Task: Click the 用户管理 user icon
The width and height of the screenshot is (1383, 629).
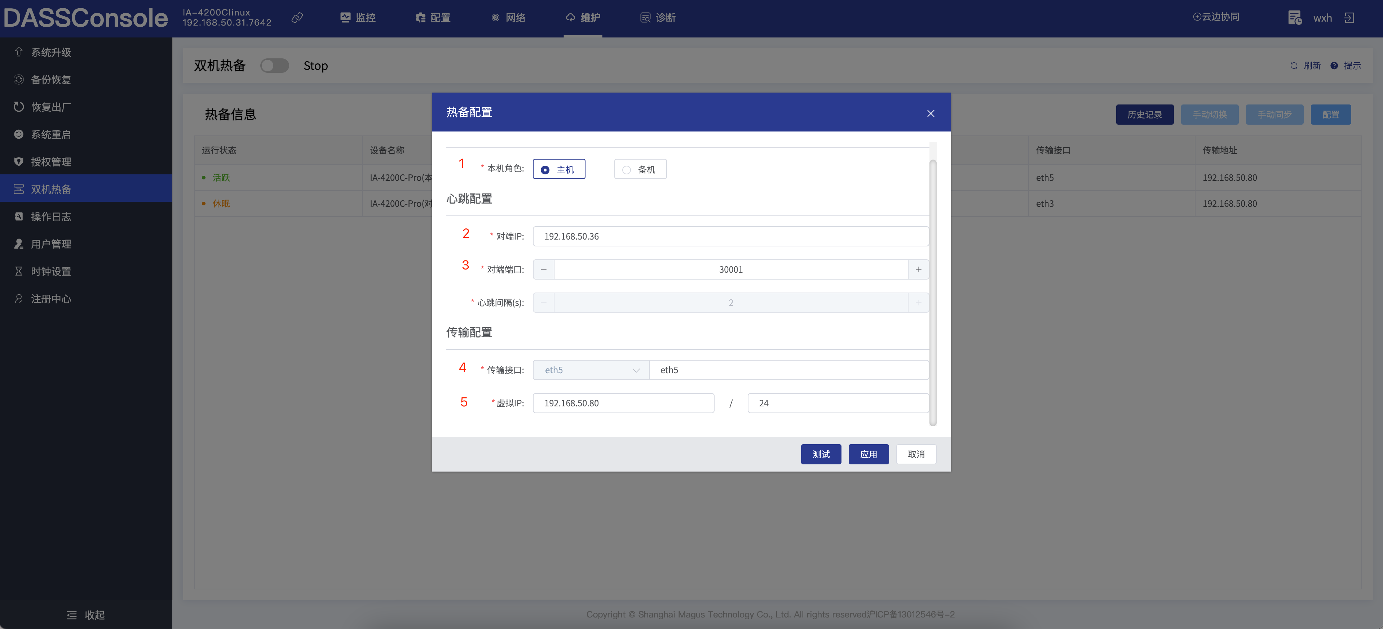Action: pos(19,244)
